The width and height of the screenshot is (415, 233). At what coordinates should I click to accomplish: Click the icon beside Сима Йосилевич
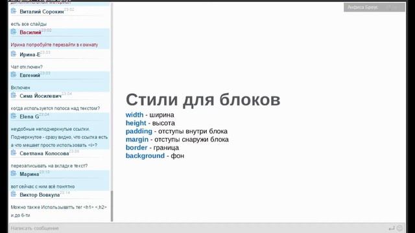tap(14, 95)
